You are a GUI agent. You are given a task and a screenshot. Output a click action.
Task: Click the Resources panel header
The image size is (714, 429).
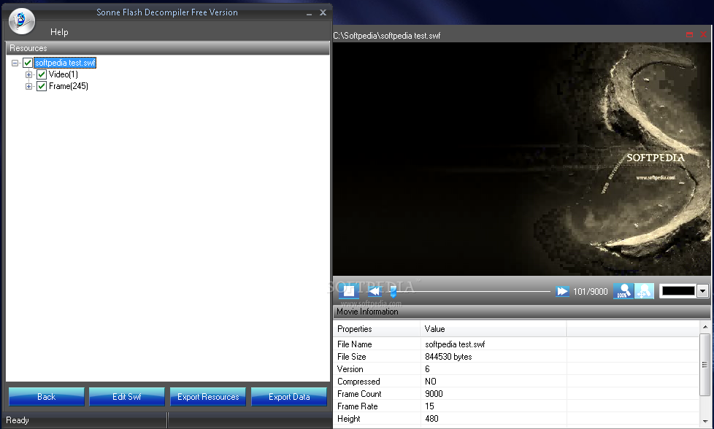click(168, 47)
